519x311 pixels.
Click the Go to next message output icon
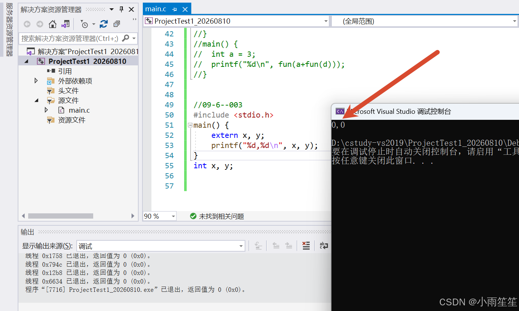tap(289, 246)
